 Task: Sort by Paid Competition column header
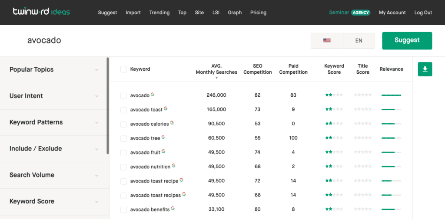pyautogui.click(x=293, y=69)
